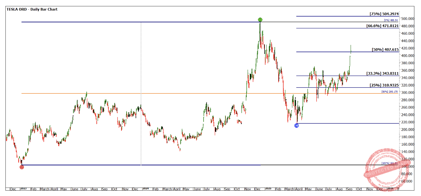The width and height of the screenshot is (421, 196).
Task: Click the 2025 year label on time axis
Action: (268, 189)
